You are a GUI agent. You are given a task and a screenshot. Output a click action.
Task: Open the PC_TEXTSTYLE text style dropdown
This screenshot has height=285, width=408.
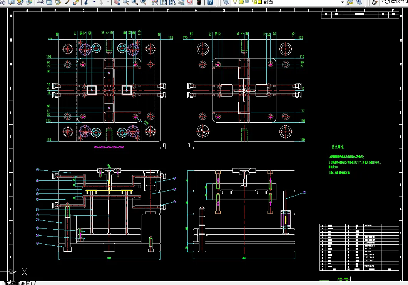click(394, 2)
